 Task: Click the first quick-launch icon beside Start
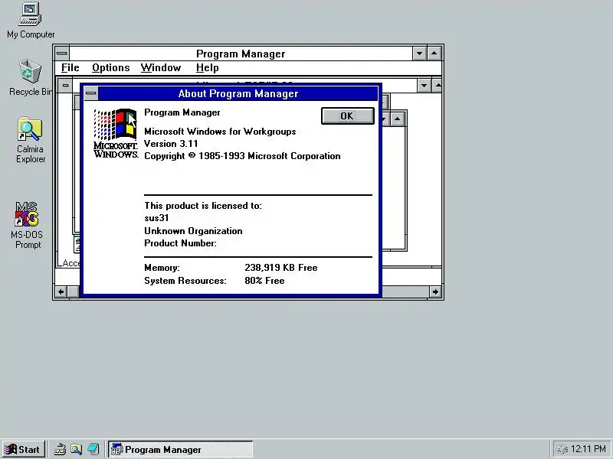pyautogui.click(x=60, y=449)
